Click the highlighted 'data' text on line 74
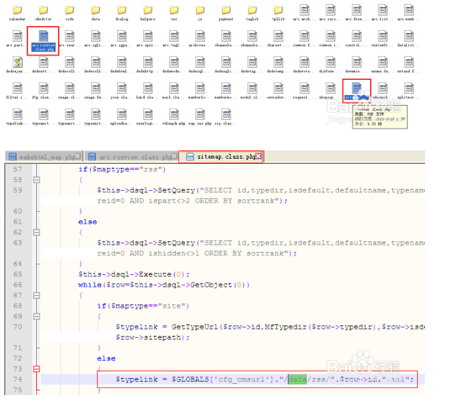The width and height of the screenshot is (456, 411). (297, 379)
